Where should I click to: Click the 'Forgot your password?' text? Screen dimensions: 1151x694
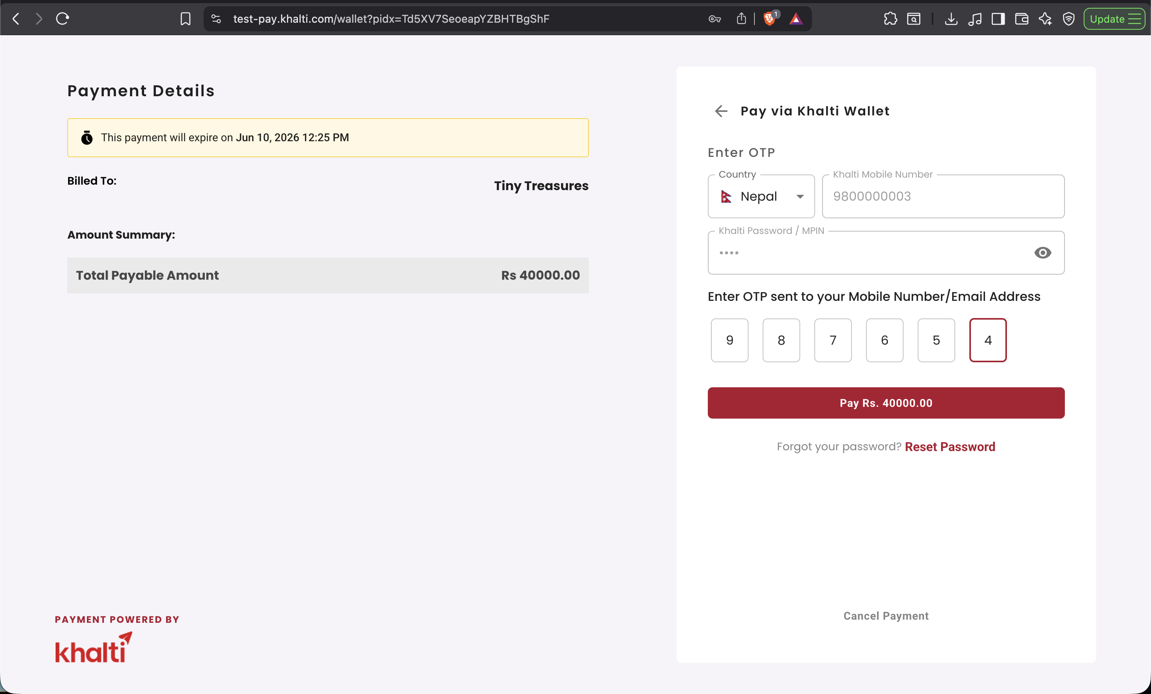pyautogui.click(x=839, y=447)
